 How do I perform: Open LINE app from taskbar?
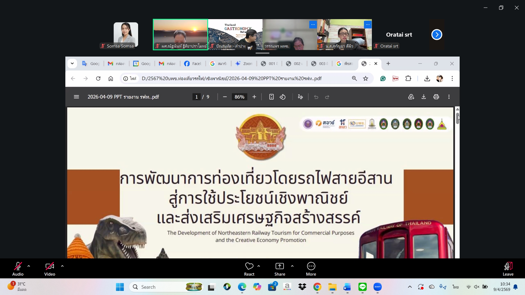click(362, 287)
